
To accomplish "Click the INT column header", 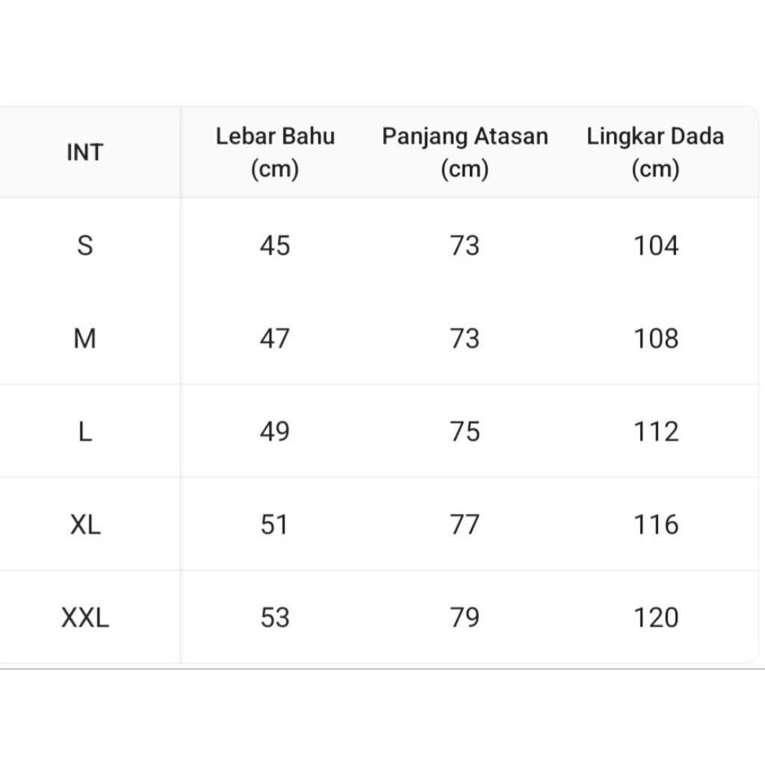I will click(84, 152).
